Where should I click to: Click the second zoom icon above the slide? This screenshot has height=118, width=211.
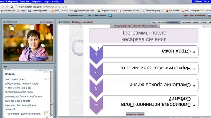tap(207, 27)
